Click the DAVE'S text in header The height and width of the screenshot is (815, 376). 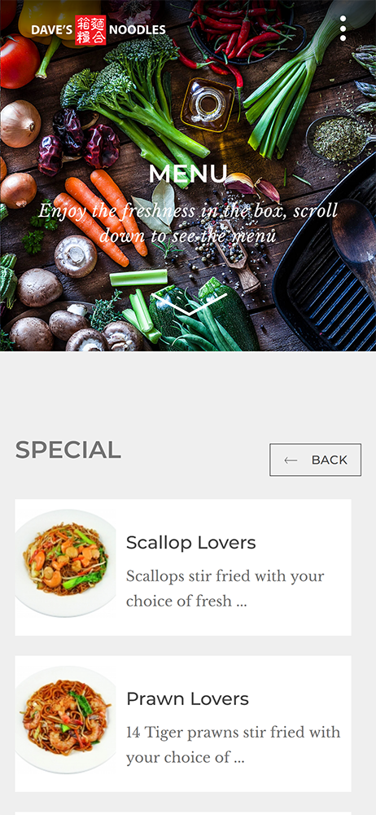[51, 30]
